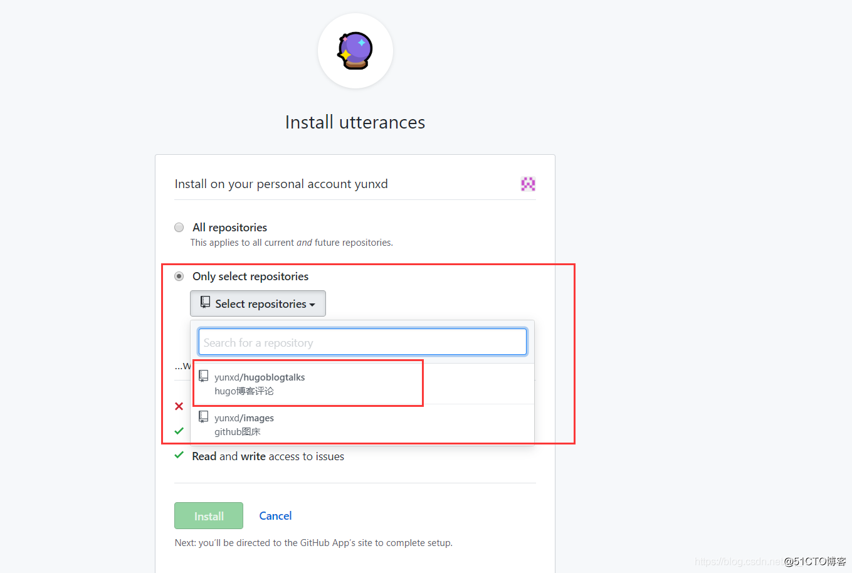Screen dimensions: 852x573
Task: Click the utterances crystal ball logo
Action: tap(355, 51)
